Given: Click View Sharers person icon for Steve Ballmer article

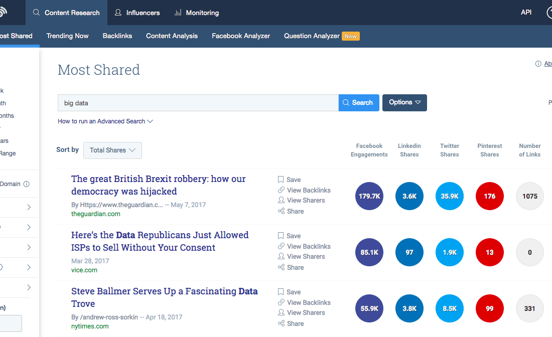Looking at the screenshot, I should point(281,312).
